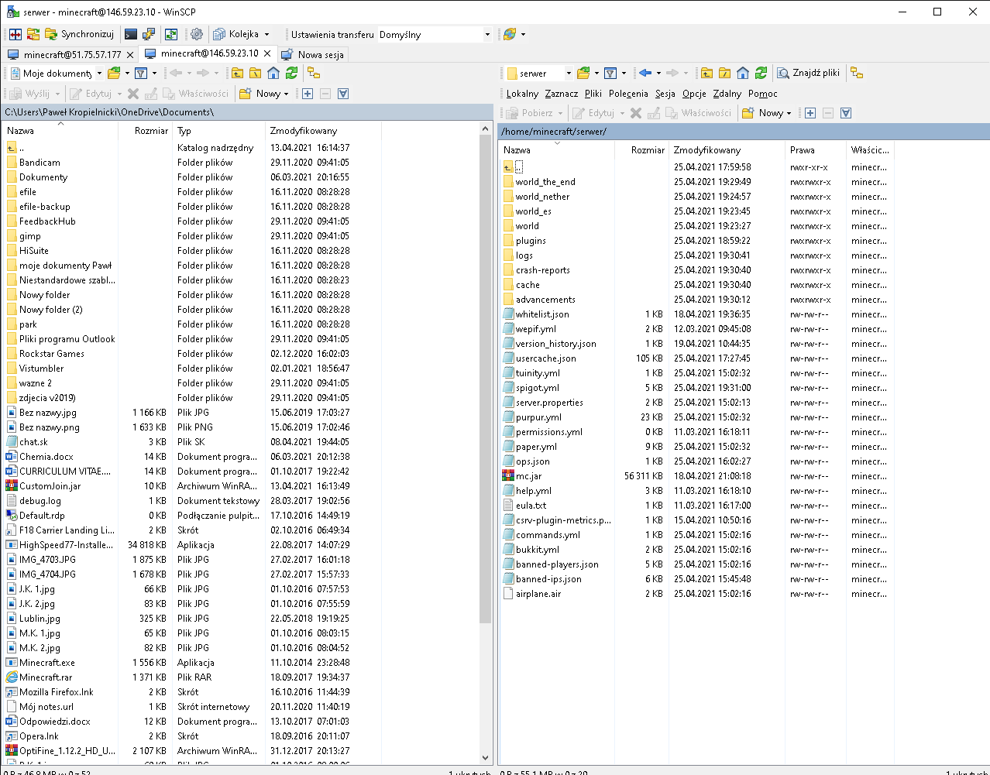Refresh the local Documents panel
990x775 pixels.
point(292,73)
